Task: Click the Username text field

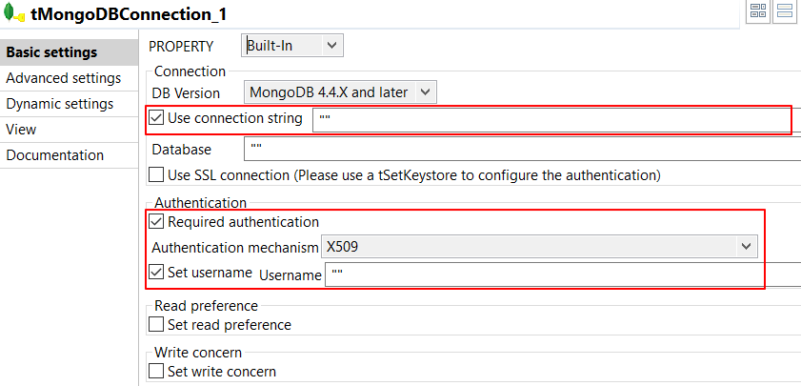Action: pos(562,275)
